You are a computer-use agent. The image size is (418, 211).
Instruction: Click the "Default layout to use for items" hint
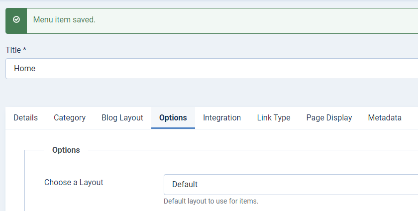point(211,202)
